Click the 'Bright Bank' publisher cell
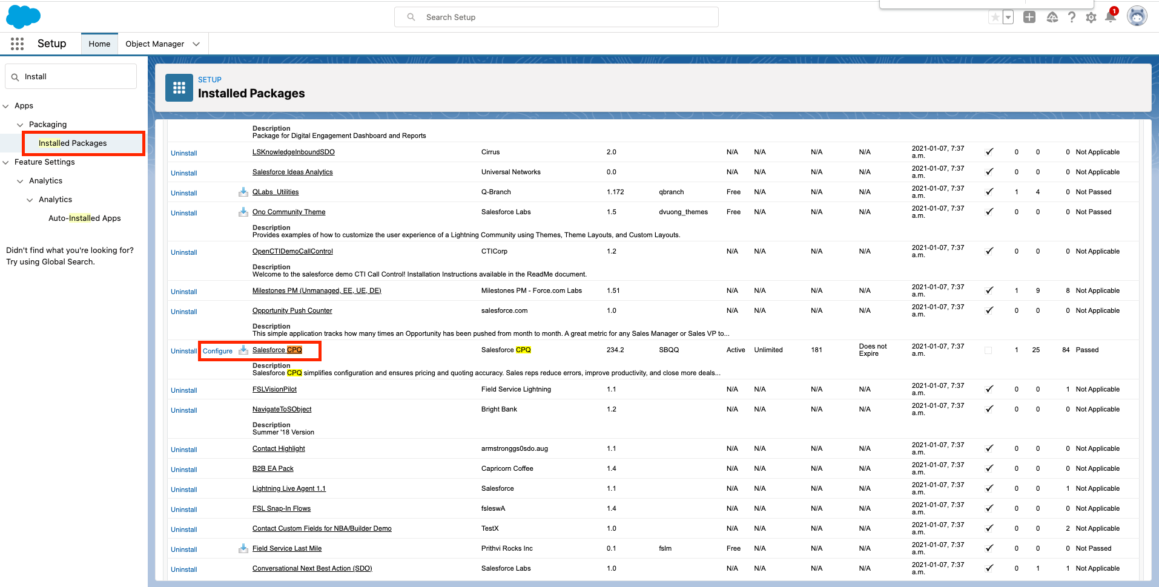 (x=499, y=409)
